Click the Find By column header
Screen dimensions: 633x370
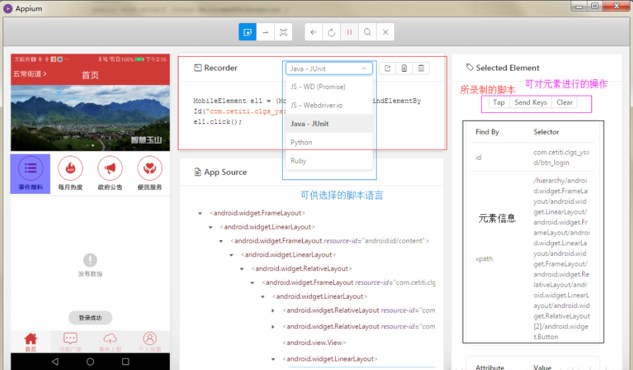(487, 132)
